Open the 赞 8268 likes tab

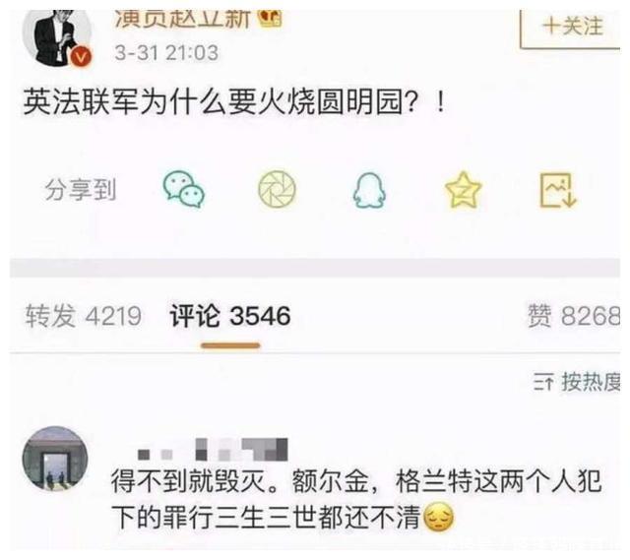pyautogui.click(x=574, y=316)
